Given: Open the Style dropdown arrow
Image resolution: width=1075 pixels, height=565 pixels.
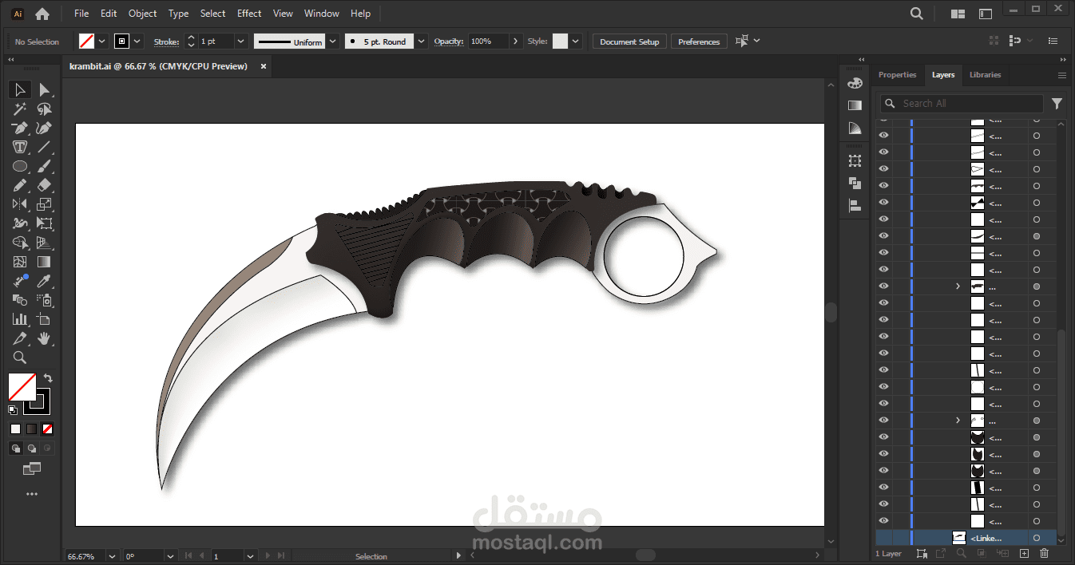Looking at the screenshot, I should pyautogui.click(x=576, y=41).
